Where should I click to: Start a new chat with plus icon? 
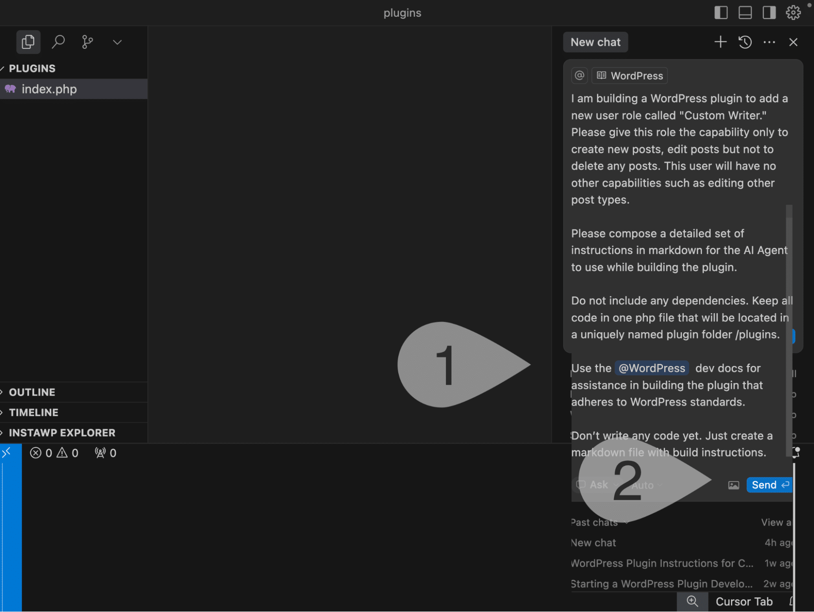tap(720, 42)
